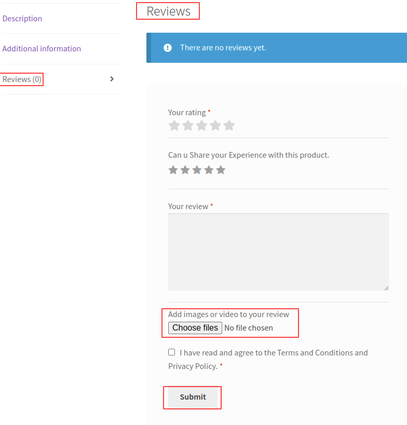Open the Description tab
This screenshot has height=425, width=407.
point(22,19)
